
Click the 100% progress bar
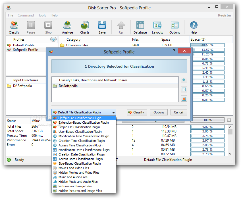pyautogui.click(x=207, y=120)
